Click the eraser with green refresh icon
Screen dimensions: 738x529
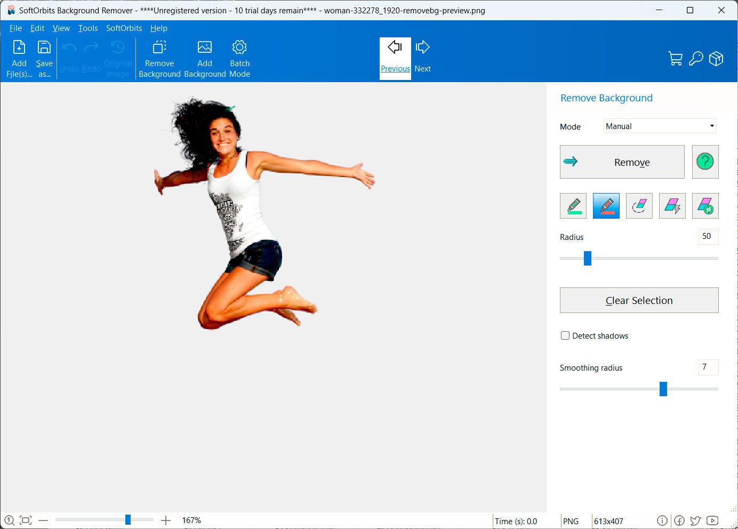(705, 206)
